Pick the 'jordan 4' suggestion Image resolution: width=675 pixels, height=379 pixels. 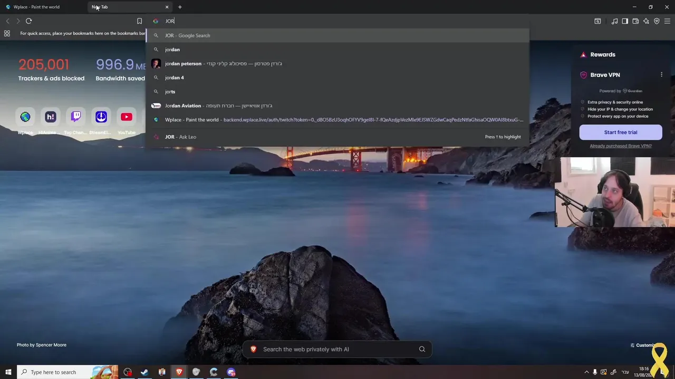pyautogui.click(x=337, y=77)
